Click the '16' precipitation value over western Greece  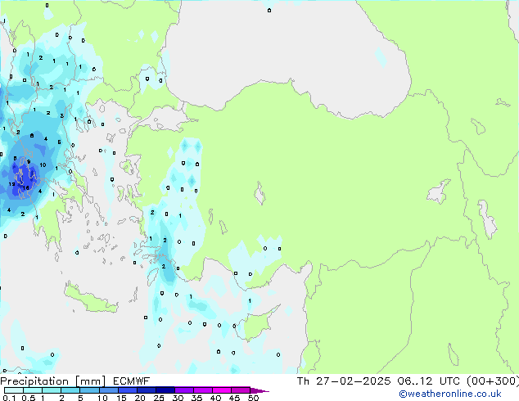(26, 188)
